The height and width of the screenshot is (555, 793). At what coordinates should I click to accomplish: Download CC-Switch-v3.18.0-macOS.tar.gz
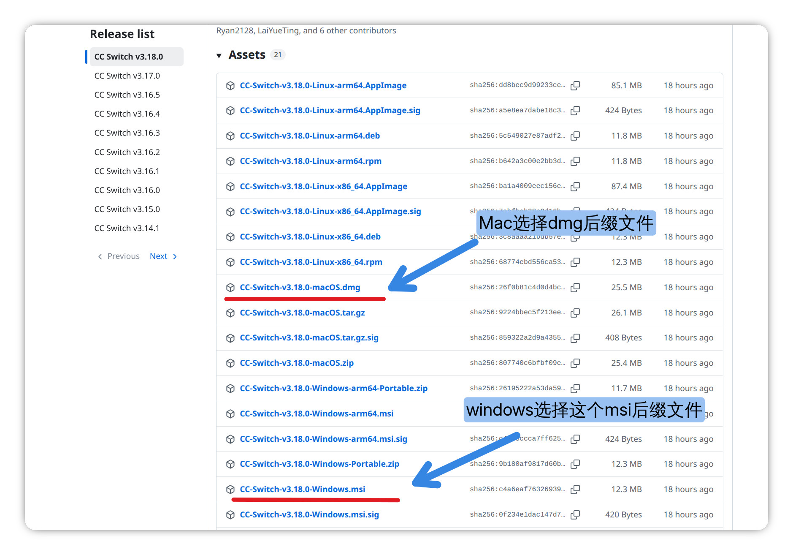click(x=302, y=313)
